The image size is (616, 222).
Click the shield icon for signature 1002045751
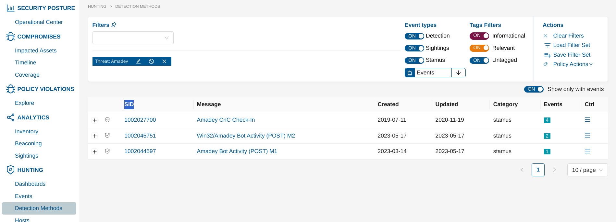pyautogui.click(x=107, y=136)
